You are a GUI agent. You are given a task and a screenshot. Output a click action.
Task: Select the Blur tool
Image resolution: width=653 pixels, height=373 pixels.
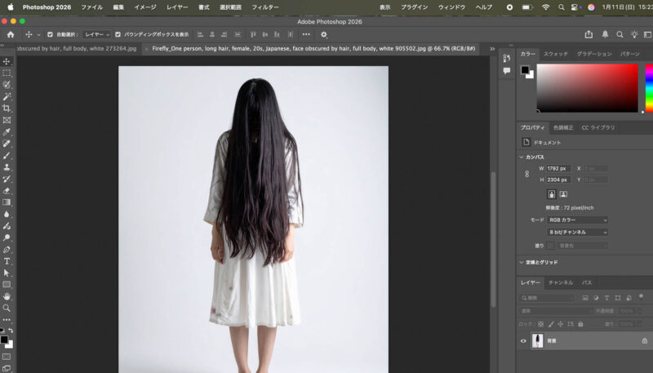coord(7,215)
